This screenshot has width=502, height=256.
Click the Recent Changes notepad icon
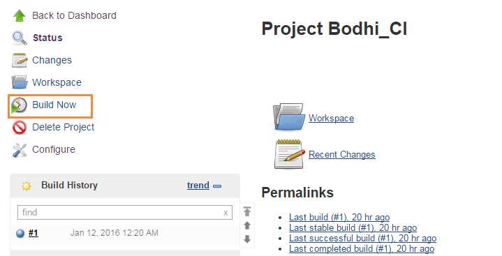(290, 154)
